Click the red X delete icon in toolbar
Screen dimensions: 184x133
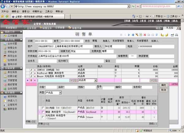point(145,35)
